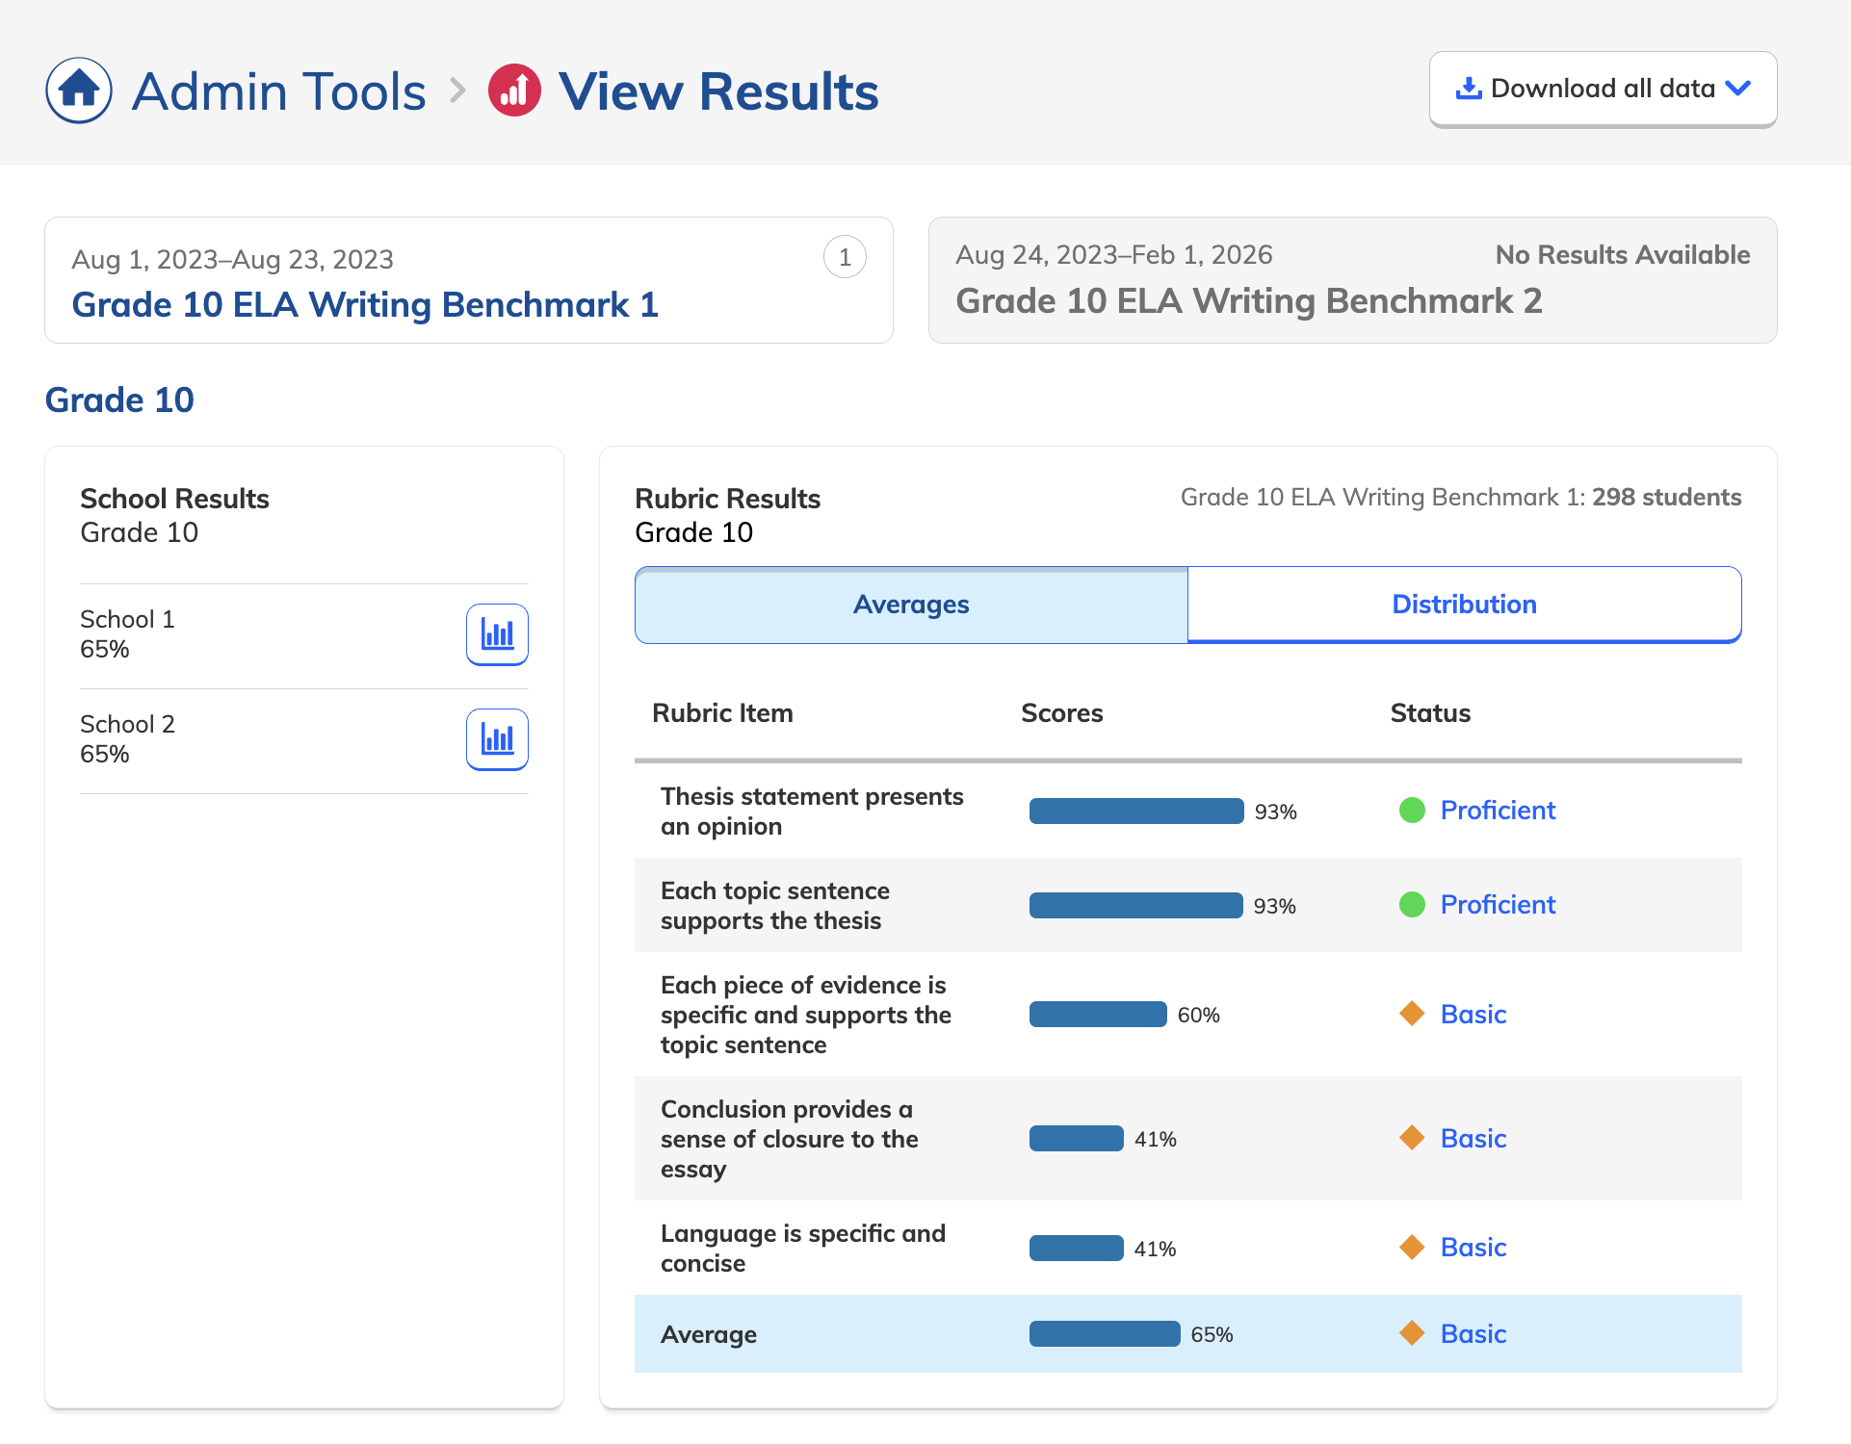Image resolution: width=1851 pixels, height=1444 pixels.
Task: Click the green Proficient status dot for thesis statement
Action: pyautogui.click(x=1412, y=811)
